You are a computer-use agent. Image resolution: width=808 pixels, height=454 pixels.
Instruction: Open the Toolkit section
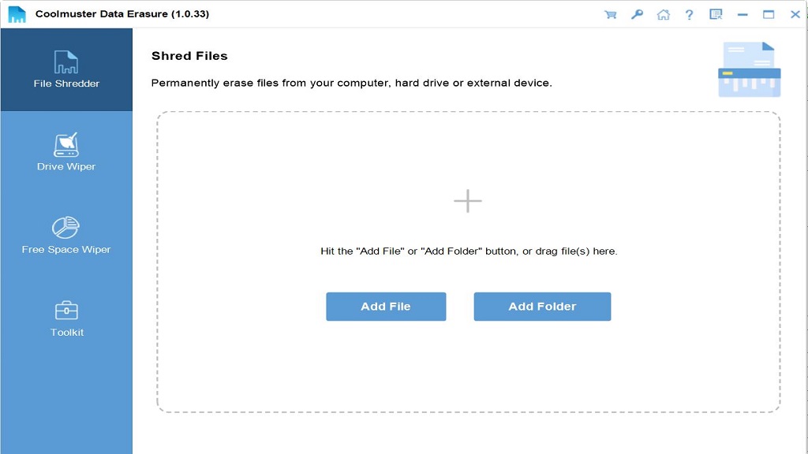pos(66,318)
